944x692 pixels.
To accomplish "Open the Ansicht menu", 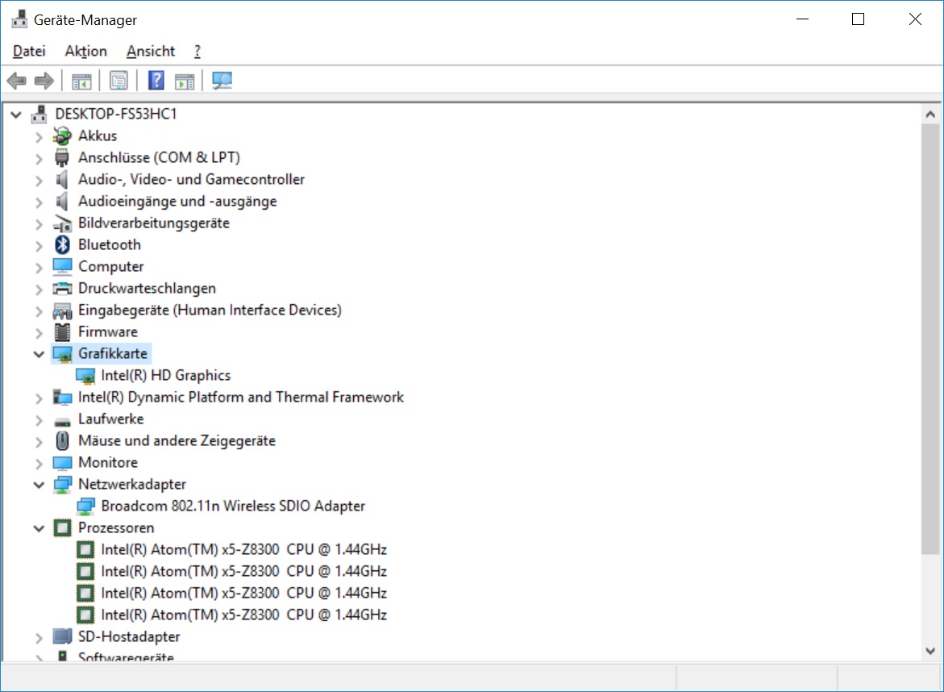I will 151,51.
